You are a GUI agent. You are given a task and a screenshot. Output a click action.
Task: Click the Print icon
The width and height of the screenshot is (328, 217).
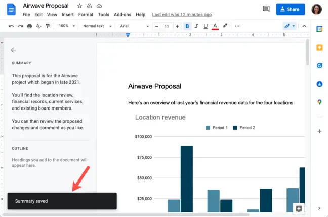pos(29,26)
